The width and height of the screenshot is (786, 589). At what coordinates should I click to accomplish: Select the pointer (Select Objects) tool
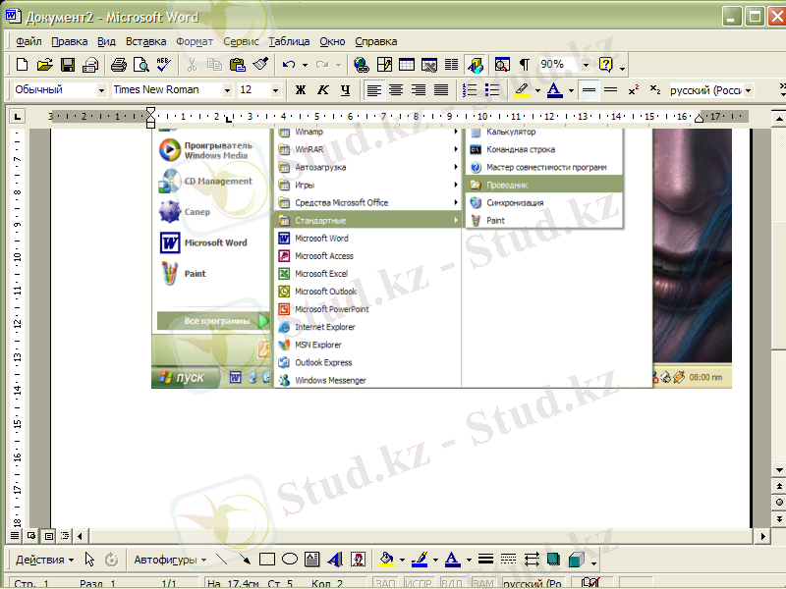(89, 559)
